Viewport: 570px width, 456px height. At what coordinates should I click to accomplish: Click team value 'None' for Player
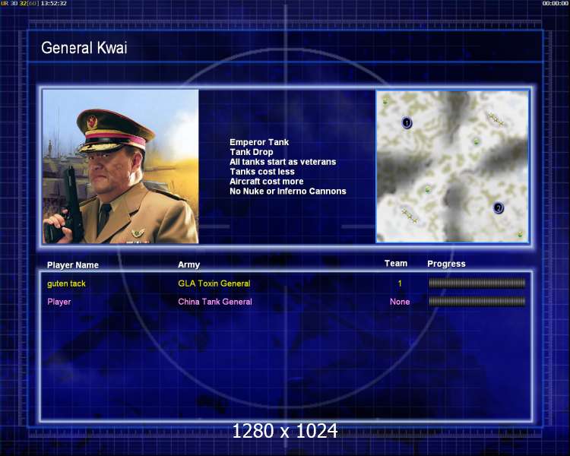[400, 302]
